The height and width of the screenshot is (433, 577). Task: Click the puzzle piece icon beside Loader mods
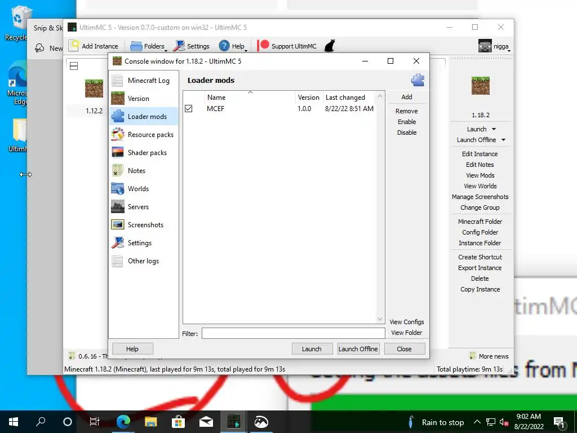pos(418,80)
